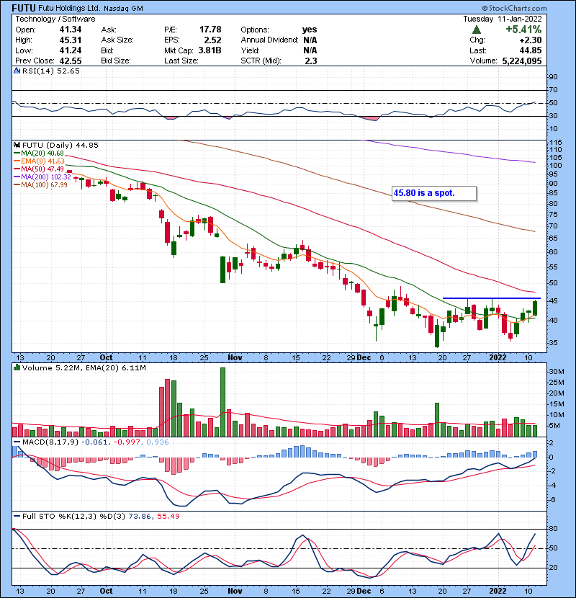Select the FUTU ticker symbol in the title
Image resolution: width=576 pixels, height=598 pixels.
click(x=23, y=8)
